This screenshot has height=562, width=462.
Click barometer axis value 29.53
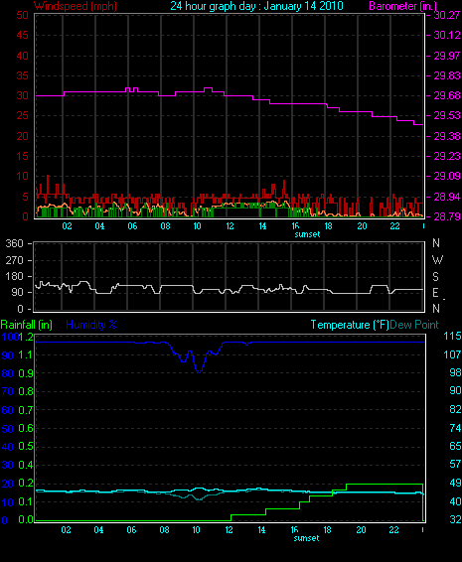click(x=447, y=116)
